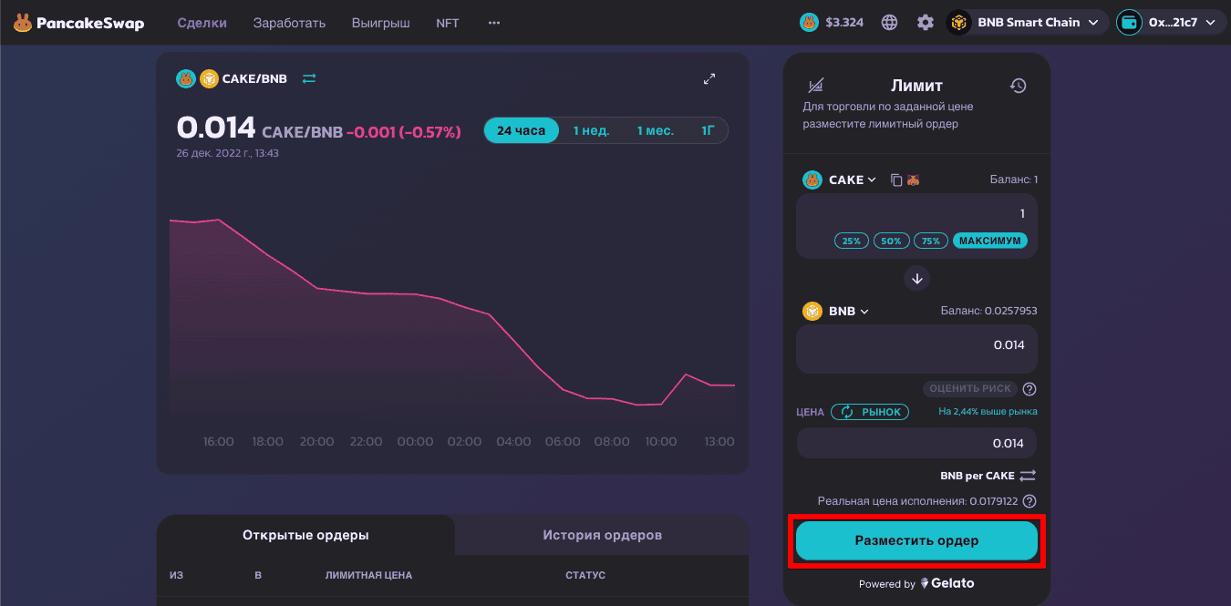This screenshot has height=606, width=1231.
Task: Select the 1 мес. chart range
Action: (655, 130)
